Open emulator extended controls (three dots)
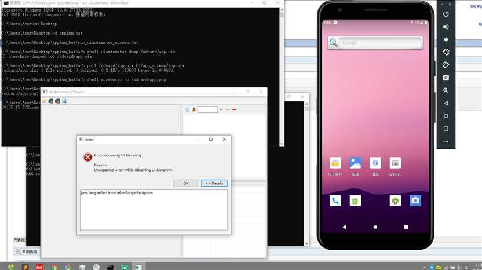482x270 pixels. (x=446, y=141)
